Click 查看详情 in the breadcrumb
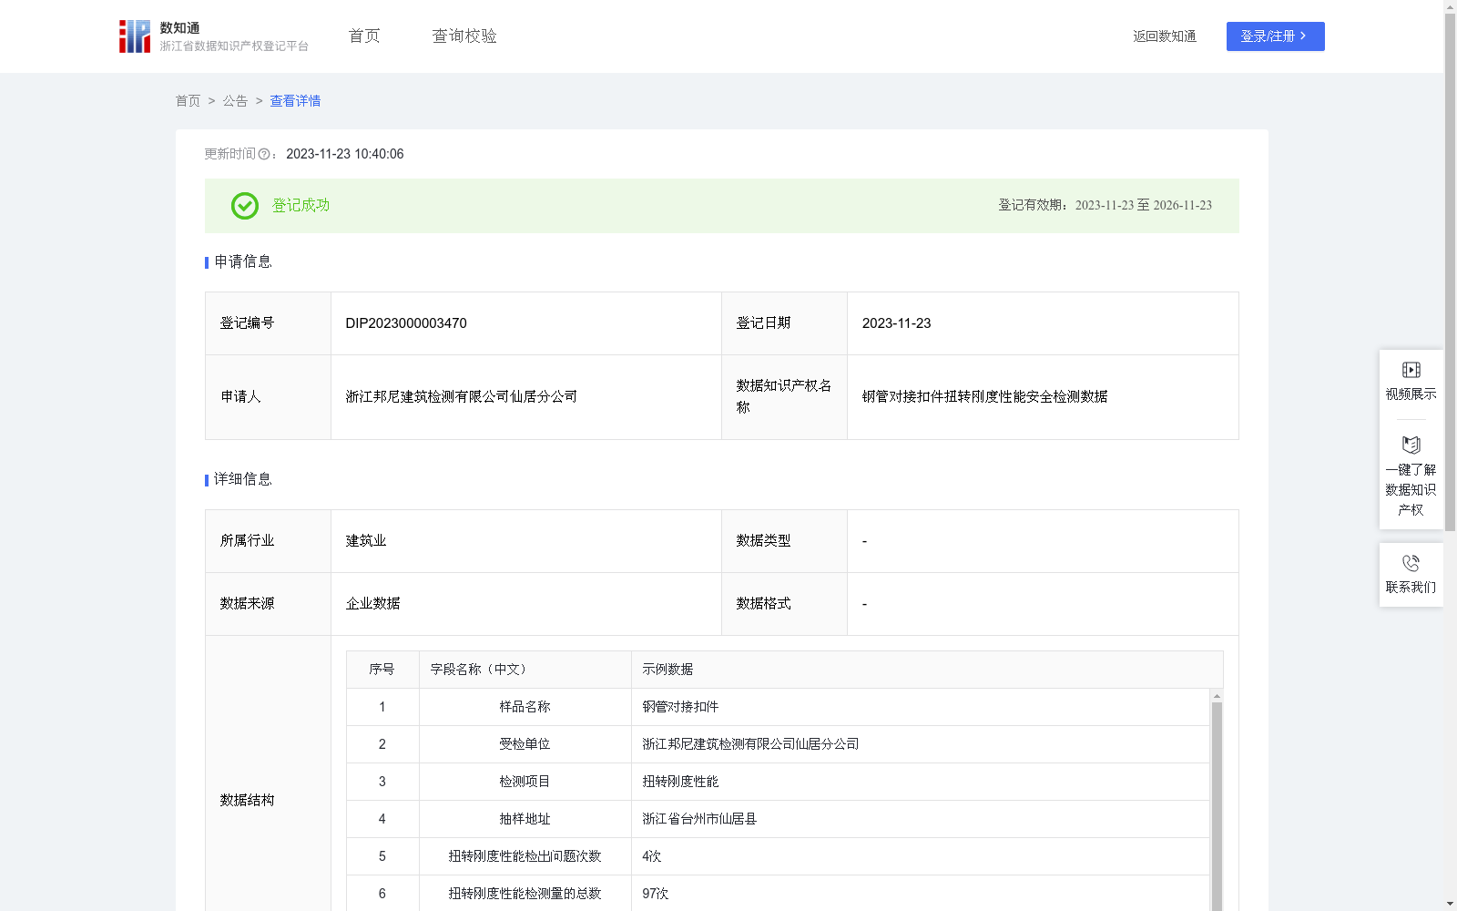Viewport: 1457px width, 911px height. [x=295, y=101]
